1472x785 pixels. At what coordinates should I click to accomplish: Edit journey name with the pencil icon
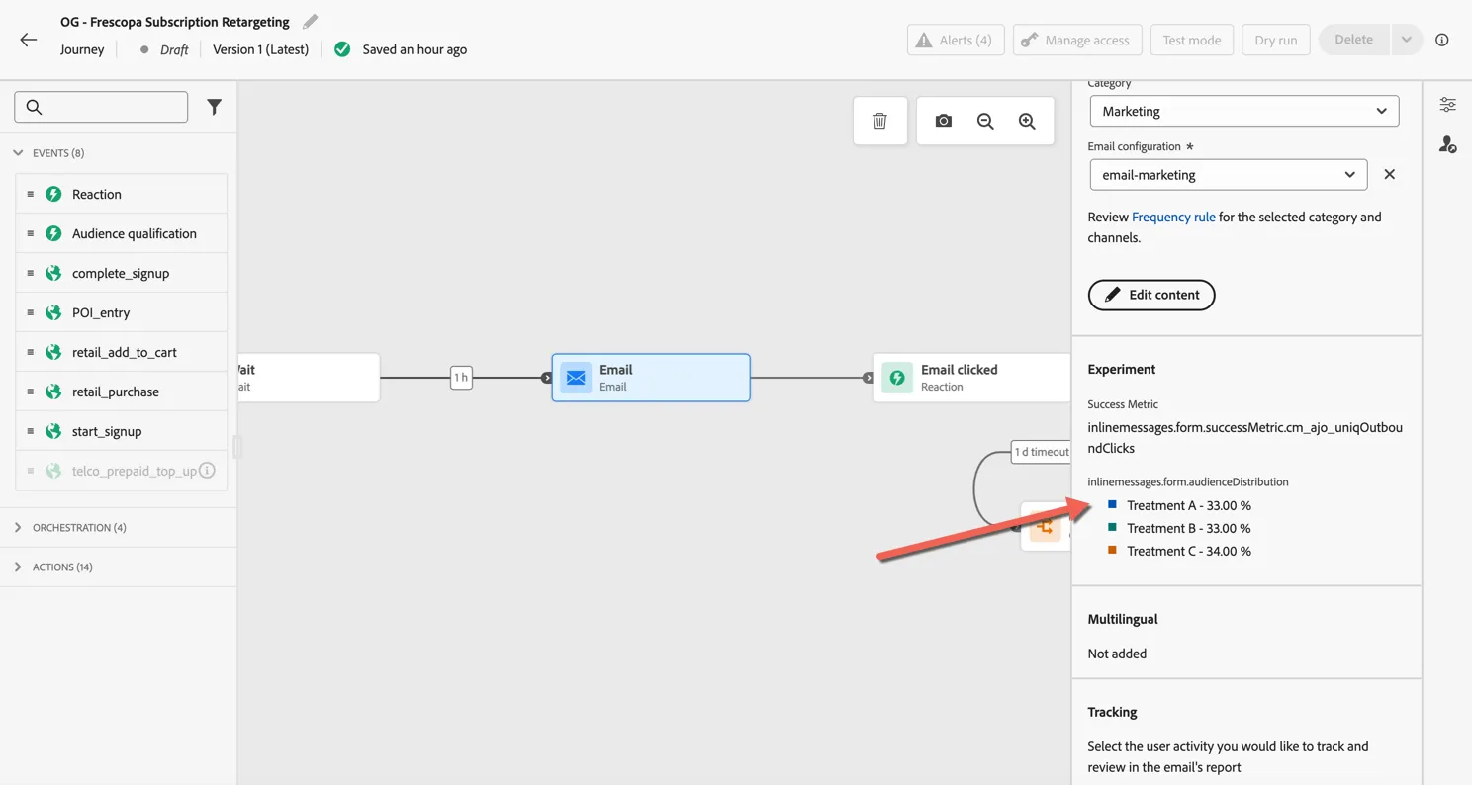(x=311, y=22)
